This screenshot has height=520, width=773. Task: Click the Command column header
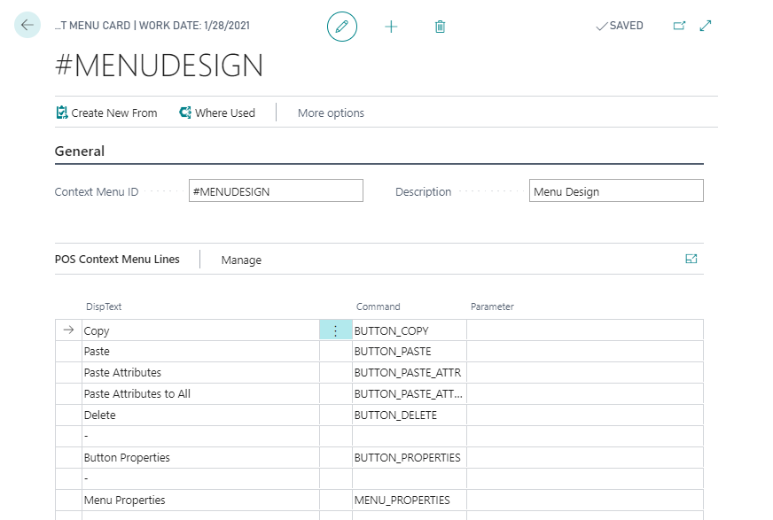379,307
